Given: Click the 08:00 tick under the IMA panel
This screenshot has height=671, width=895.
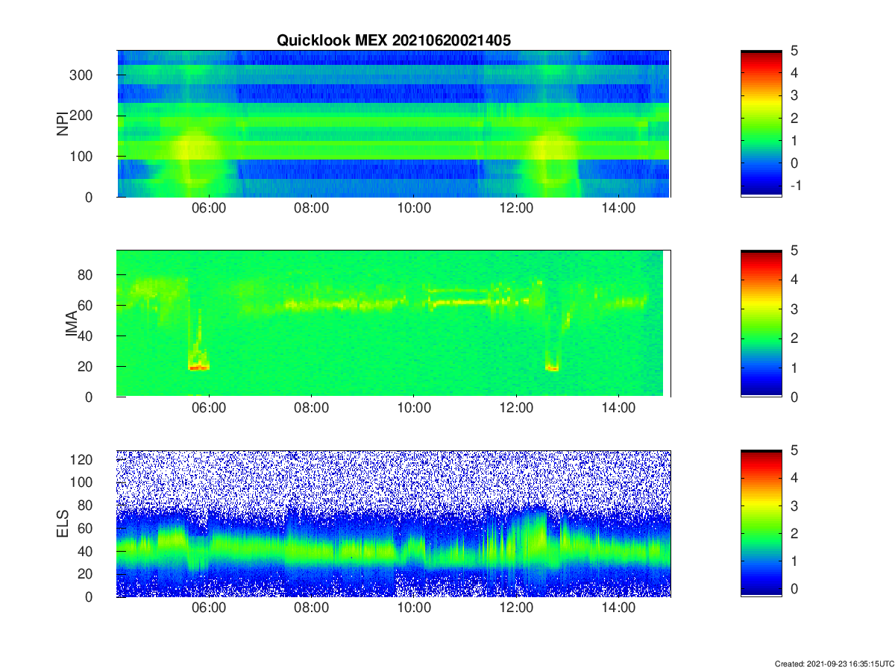Looking at the screenshot, I should pyautogui.click(x=312, y=408).
